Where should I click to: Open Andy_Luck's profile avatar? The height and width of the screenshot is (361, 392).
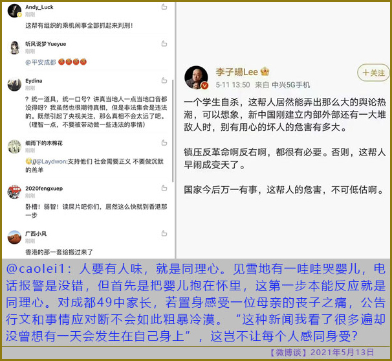point(14,11)
